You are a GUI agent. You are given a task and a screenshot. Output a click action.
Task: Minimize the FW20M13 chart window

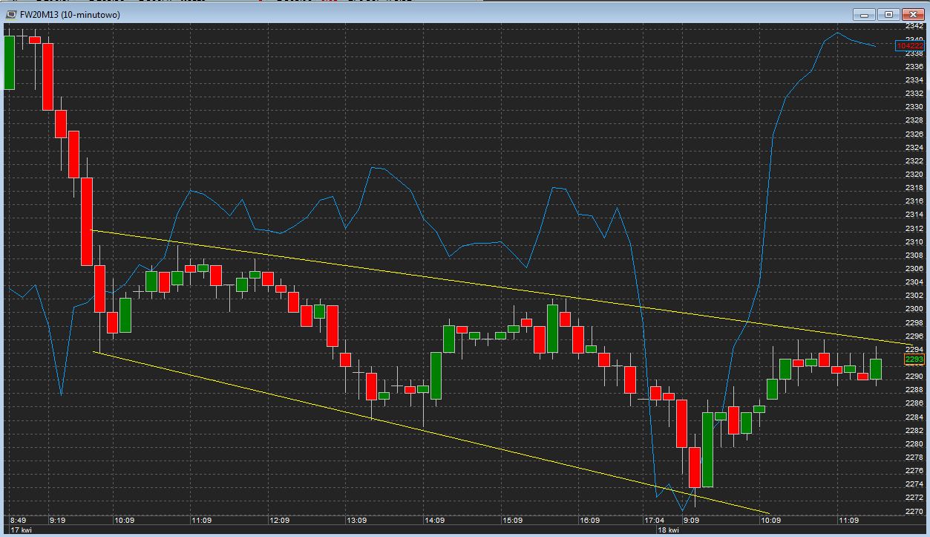pos(863,14)
